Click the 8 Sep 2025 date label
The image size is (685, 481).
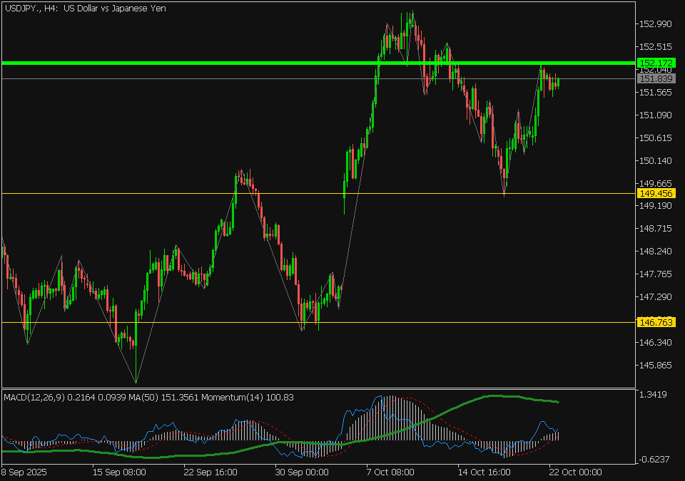[x=25, y=472]
